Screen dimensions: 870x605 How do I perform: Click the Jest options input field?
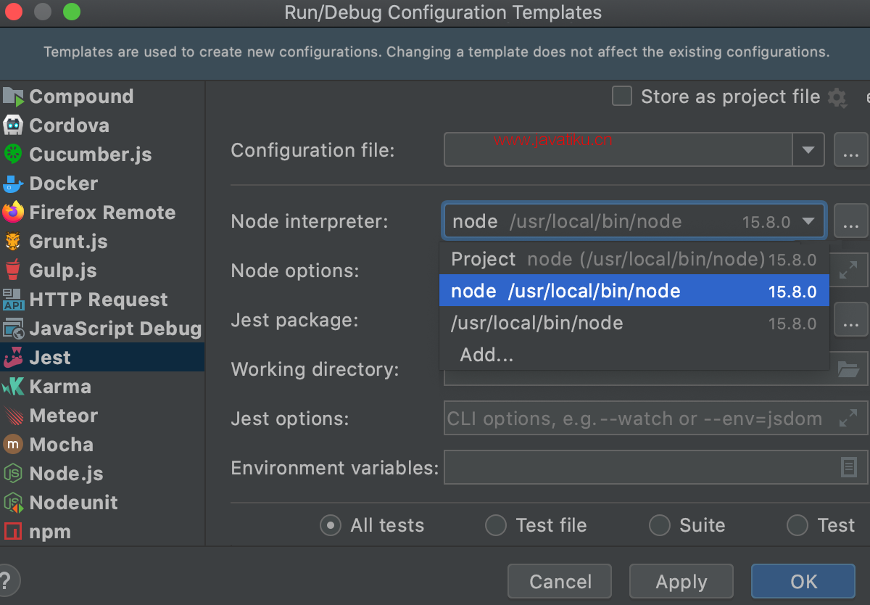point(655,419)
